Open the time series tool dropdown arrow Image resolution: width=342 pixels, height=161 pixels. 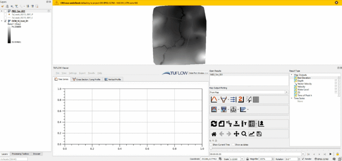[218, 100]
